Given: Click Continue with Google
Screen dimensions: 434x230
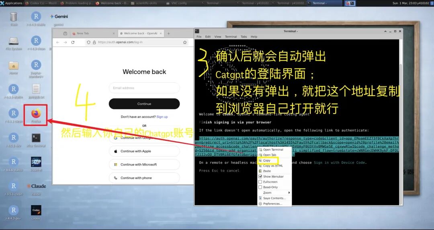Looking at the screenshot, I should coord(144,138).
